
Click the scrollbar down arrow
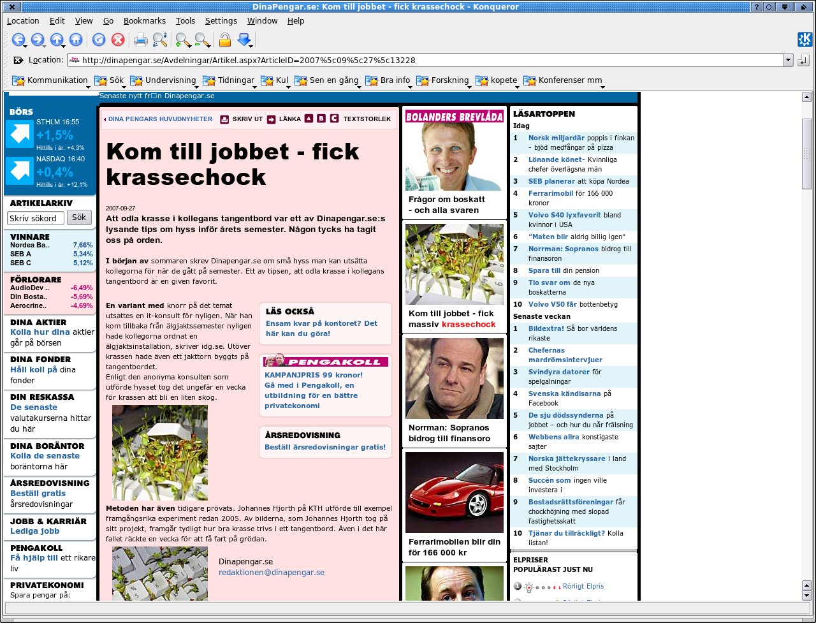click(806, 596)
